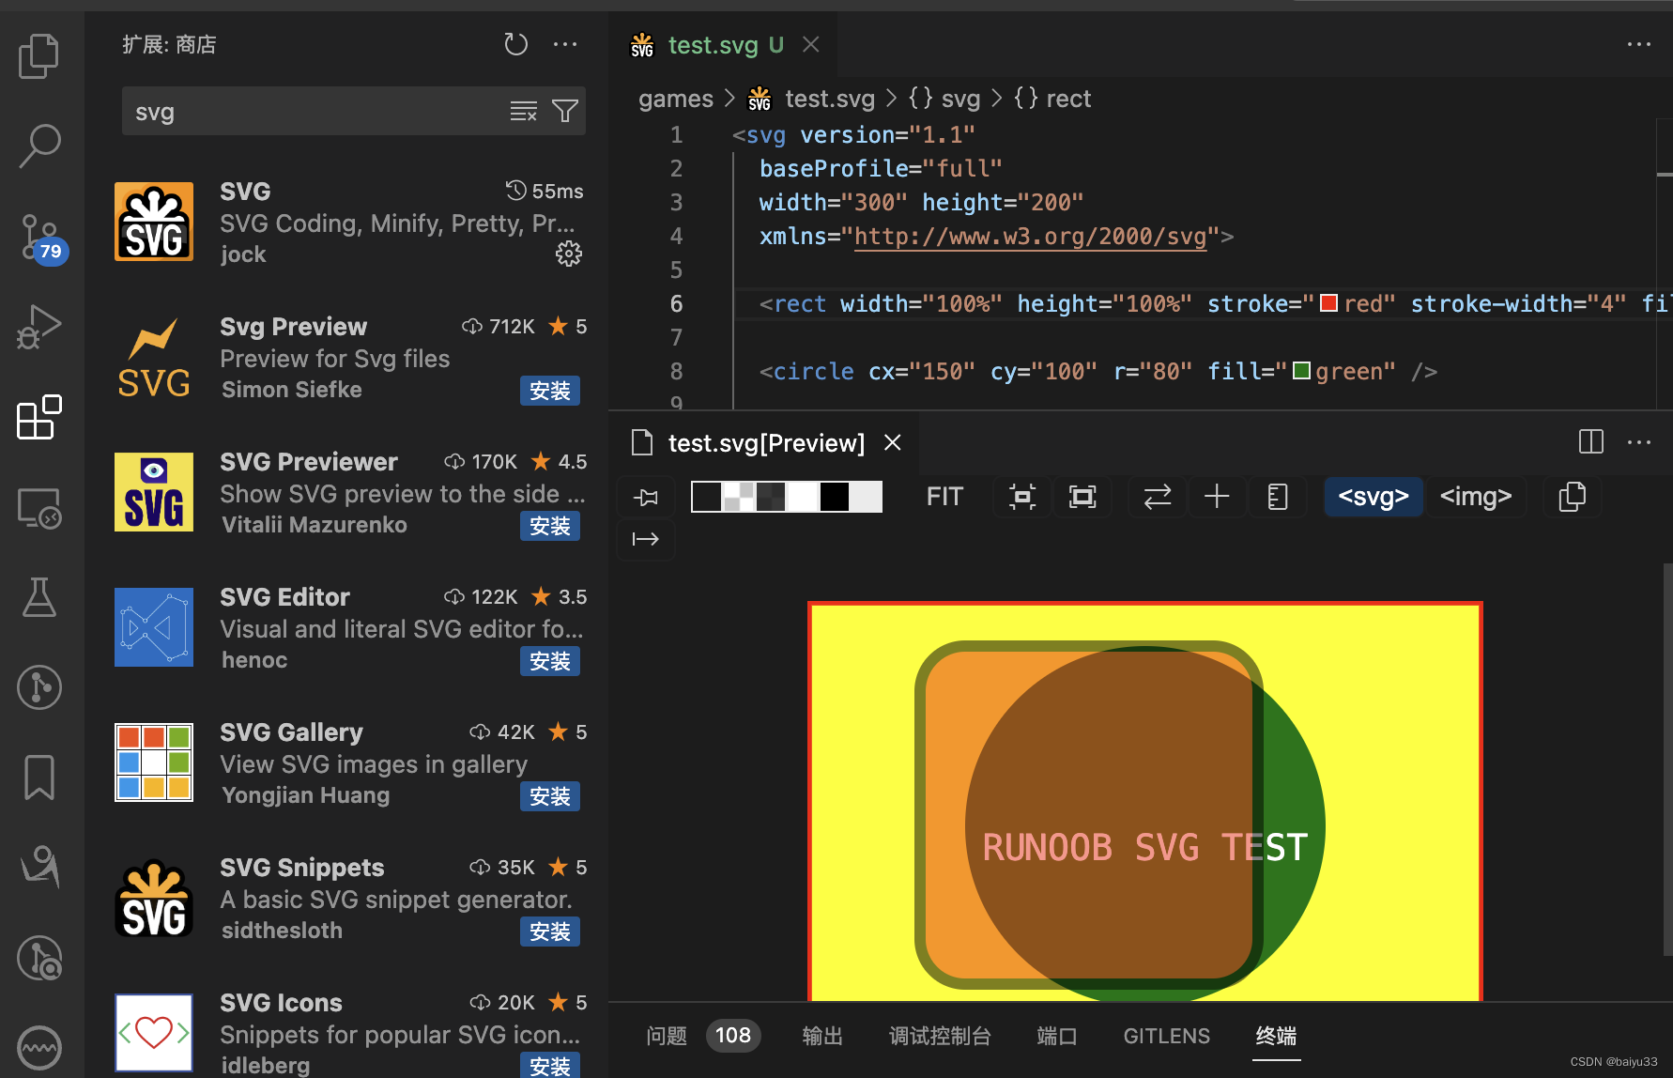
Task: Set preview background to light gray swatch
Action: point(867,496)
